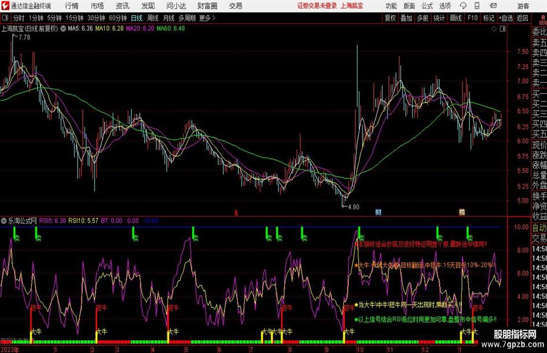Click the 财 marker on the price chart
This screenshot has height=353, width=547.
tap(378, 212)
